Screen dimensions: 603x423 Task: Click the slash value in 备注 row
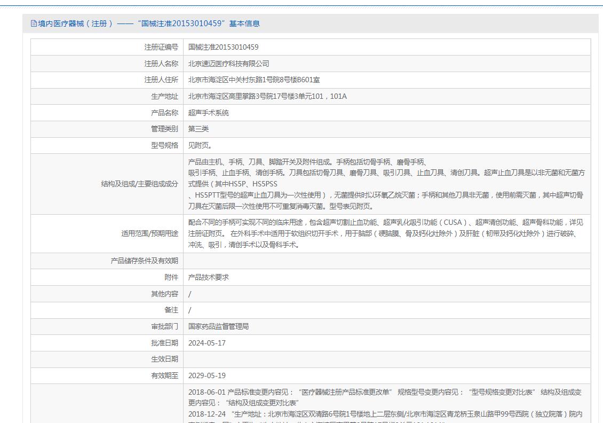[x=189, y=310]
